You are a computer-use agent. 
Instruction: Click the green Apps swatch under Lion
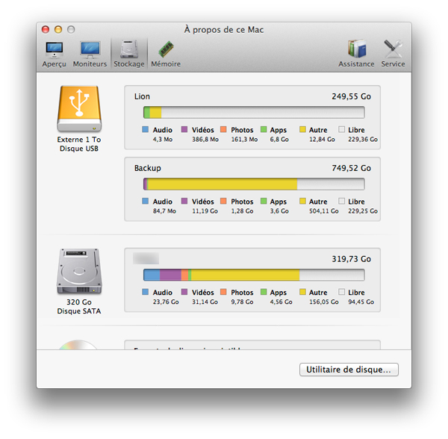click(x=264, y=129)
